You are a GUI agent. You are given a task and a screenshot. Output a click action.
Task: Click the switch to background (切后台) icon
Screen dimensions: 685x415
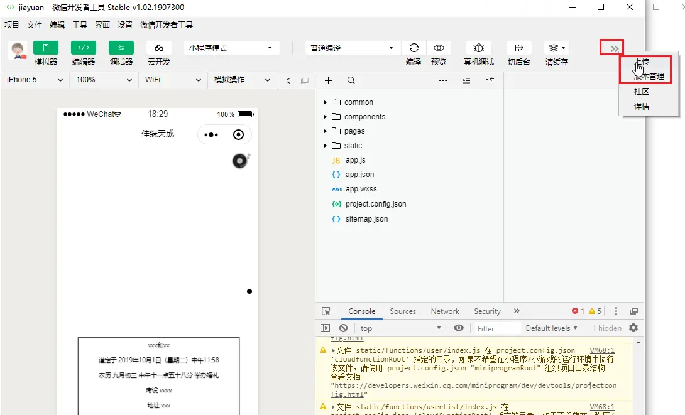point(518,48)
